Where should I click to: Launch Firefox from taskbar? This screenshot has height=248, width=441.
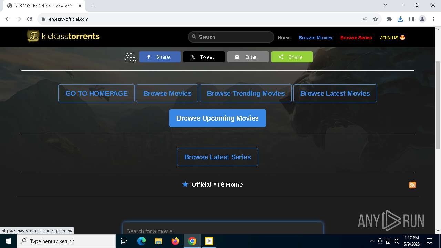pos(175,241)
